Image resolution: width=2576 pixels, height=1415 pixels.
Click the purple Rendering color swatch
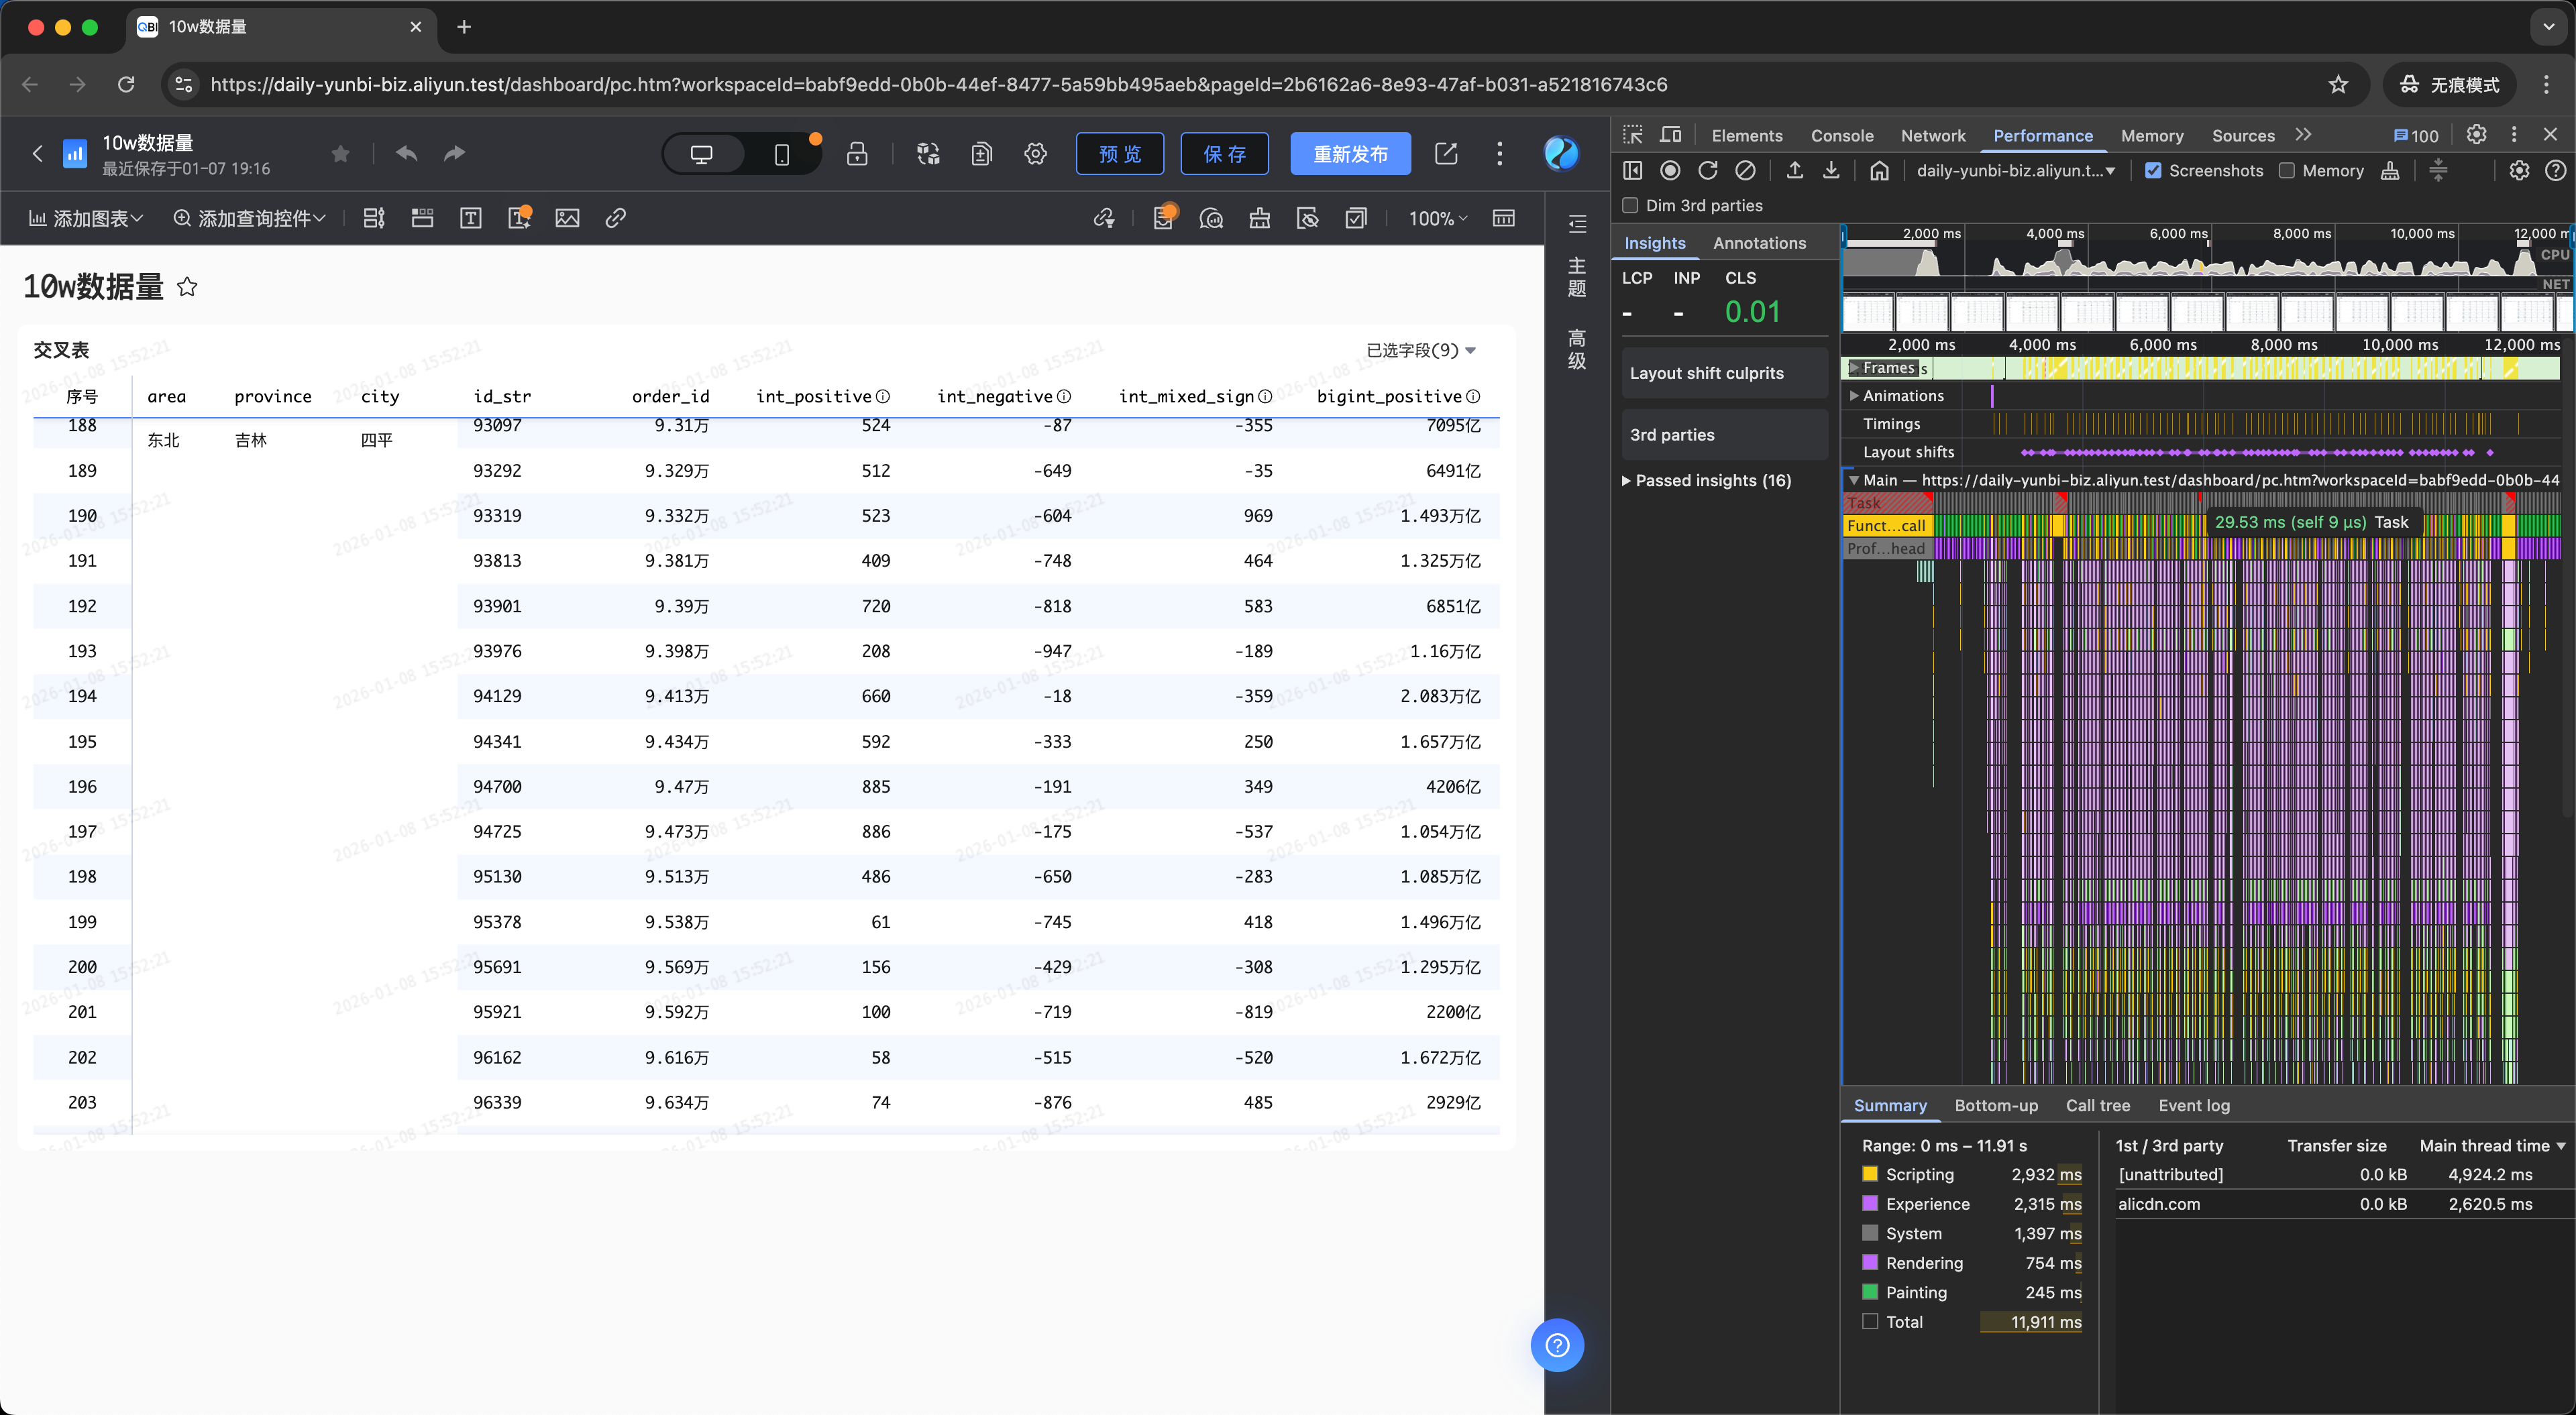click(x=1870, y=1262)
